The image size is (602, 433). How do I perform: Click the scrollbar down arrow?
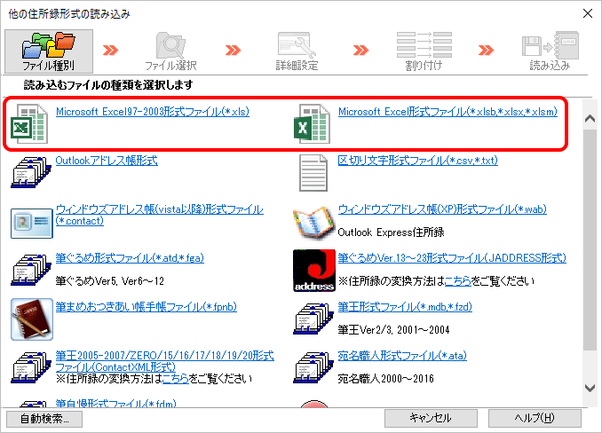pyautogui.click(x=590, y=388)
